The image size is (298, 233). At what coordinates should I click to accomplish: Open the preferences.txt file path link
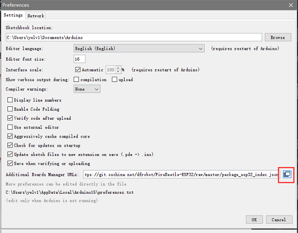click(x=70, y=192)
